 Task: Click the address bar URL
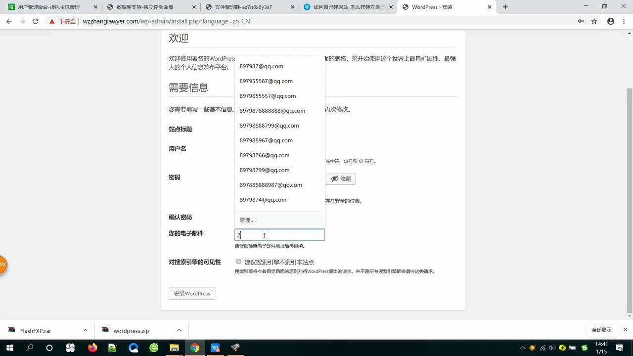point(166,21)
